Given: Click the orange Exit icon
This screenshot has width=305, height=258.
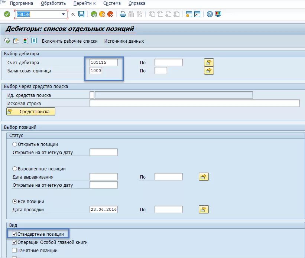Looking at the screenshot, I should pos(102,14).
